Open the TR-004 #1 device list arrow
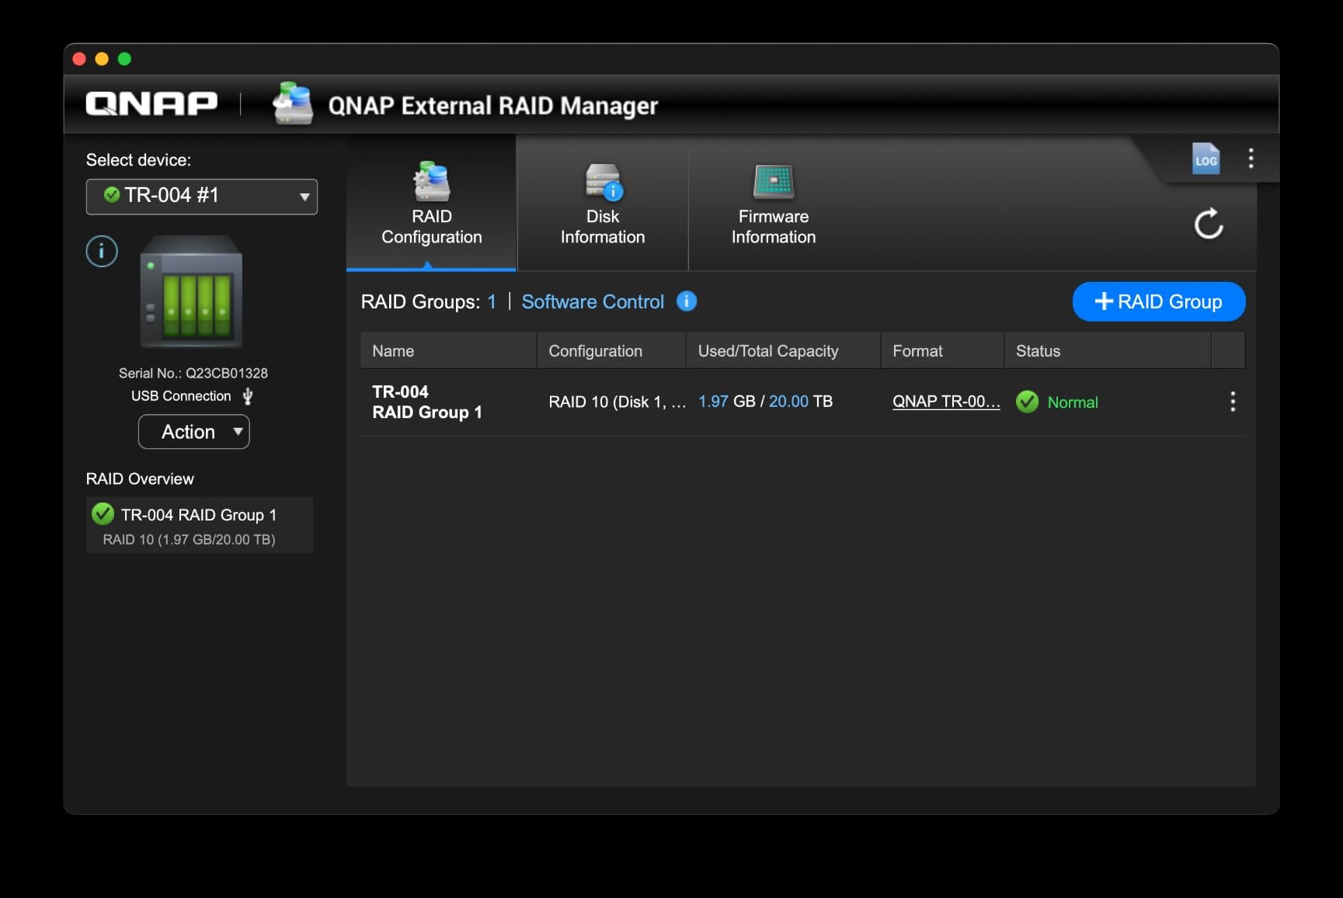The width and height of the screenshot is (1343, 898). (304, 196)
